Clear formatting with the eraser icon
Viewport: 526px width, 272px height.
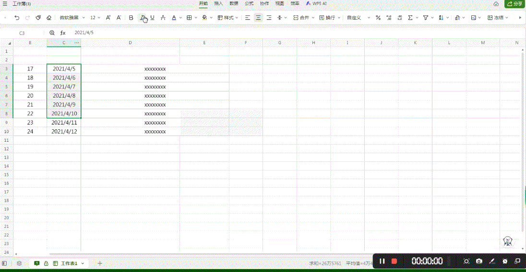[x=49, y=18]
